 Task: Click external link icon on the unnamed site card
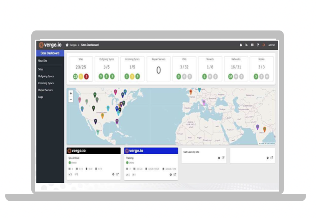tap(271, 158)
